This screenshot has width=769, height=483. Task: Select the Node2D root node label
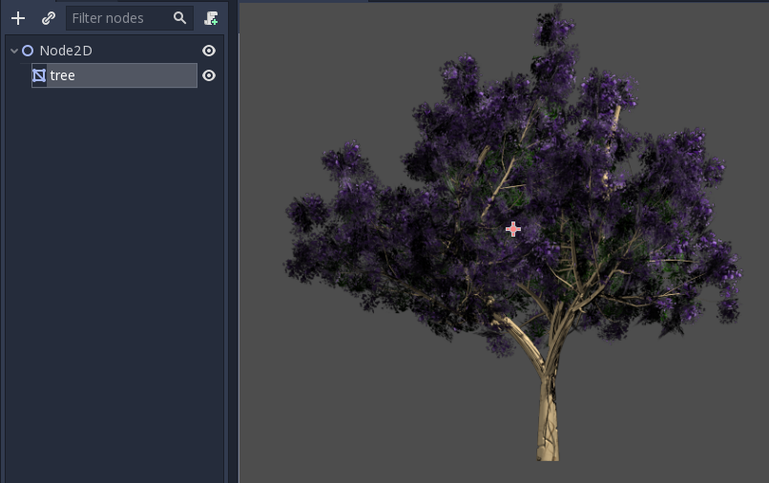point(66,51)
